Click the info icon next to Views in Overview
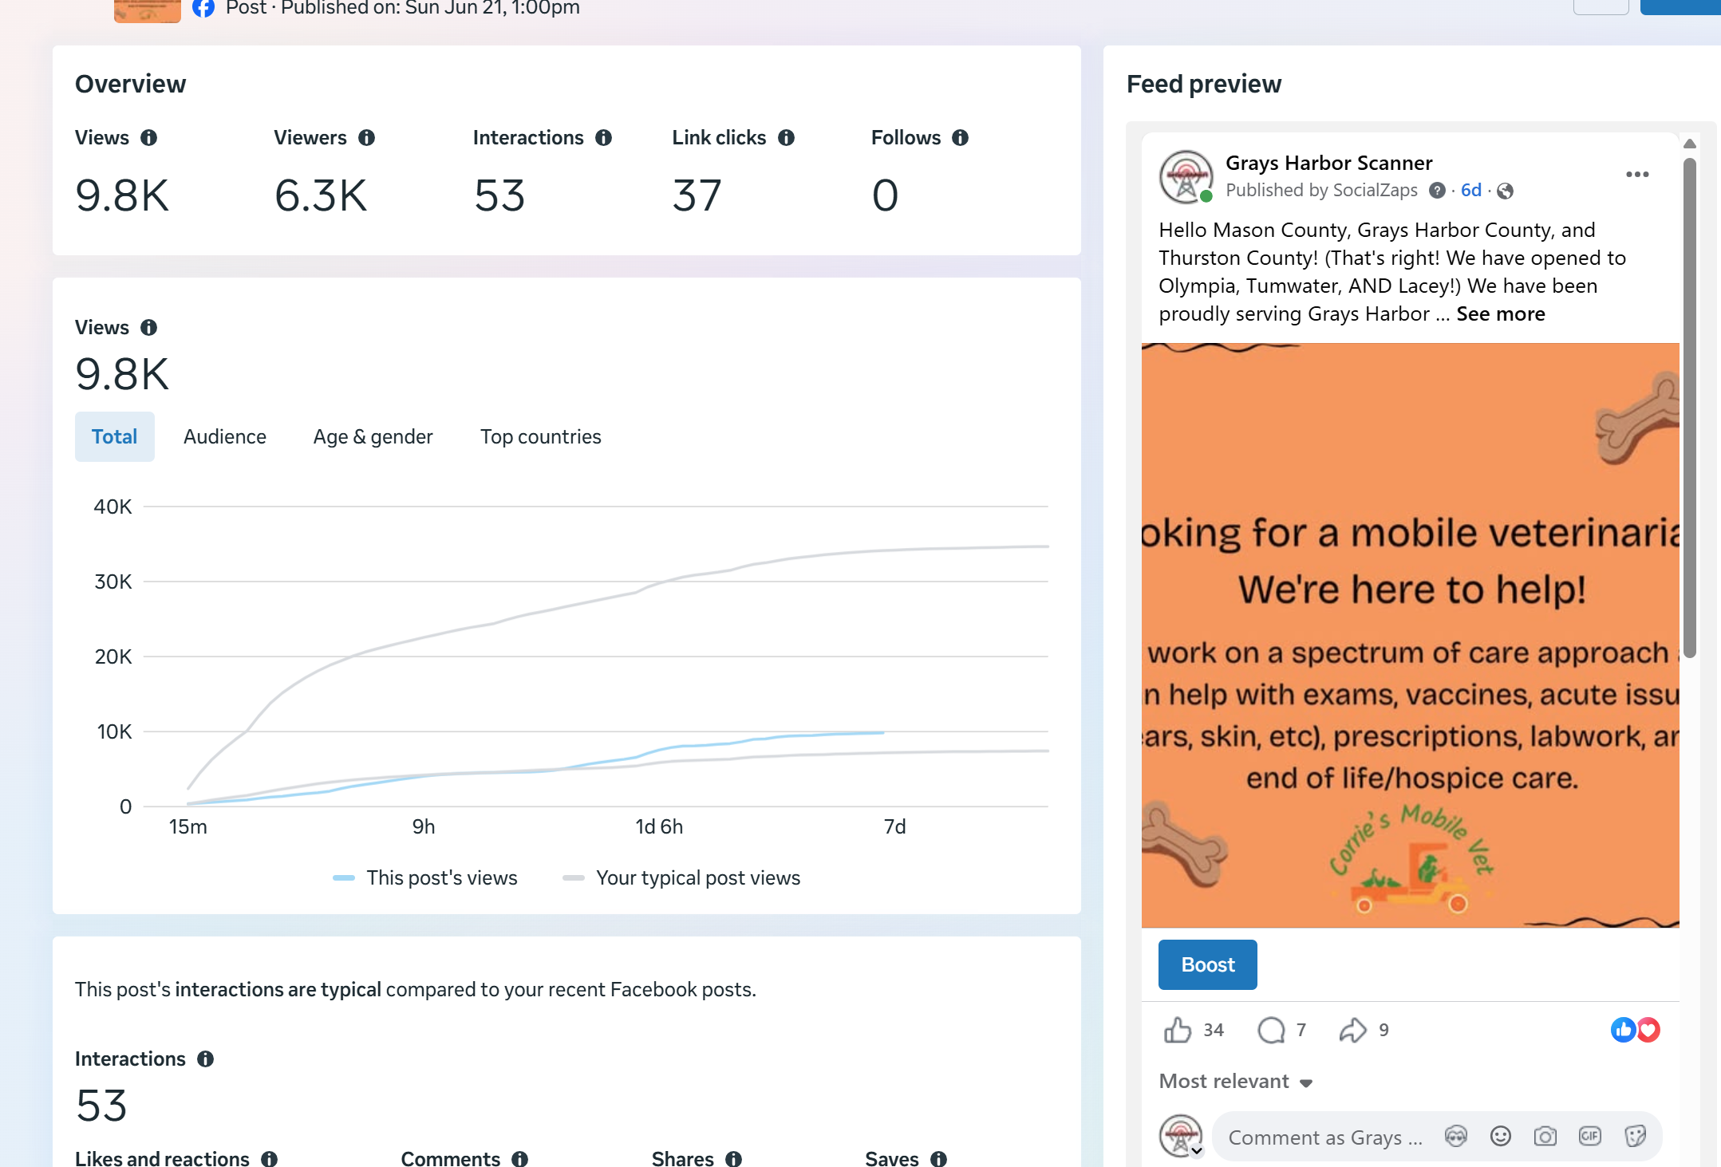This screenshot has height=1167, width=1721. (x=148, y=138)
